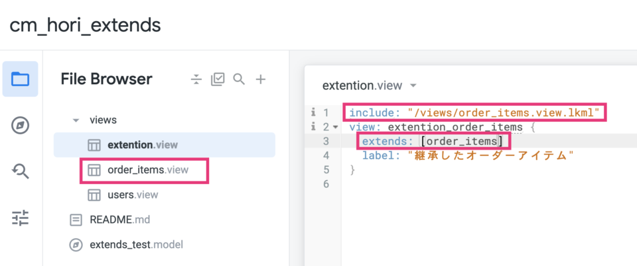Screen dimensions: 637x266
Task: Click the plus icon to add file
Action: point(261,79)
